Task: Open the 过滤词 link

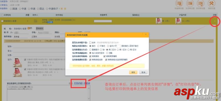Action: (87, 83)
